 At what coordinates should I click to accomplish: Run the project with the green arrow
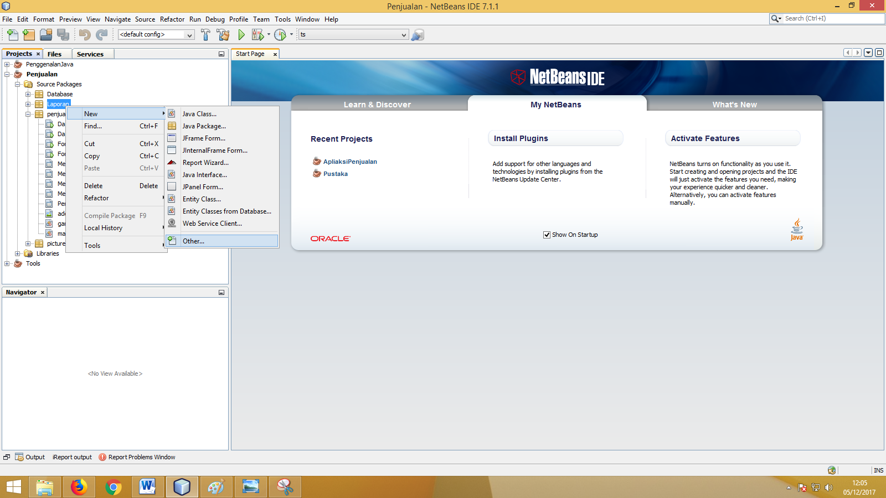241,34
